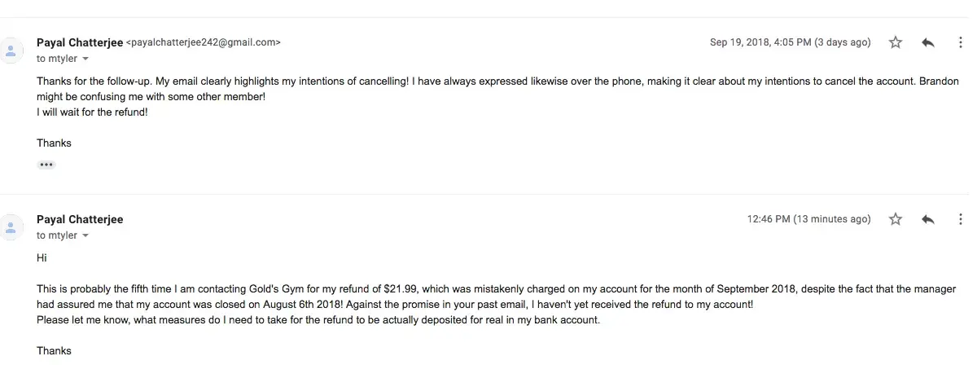Click the sender avatar on the 12:46 PM message
Image resolution: width=977 pixels, height=365 pixels.
[x=11, y=226]
